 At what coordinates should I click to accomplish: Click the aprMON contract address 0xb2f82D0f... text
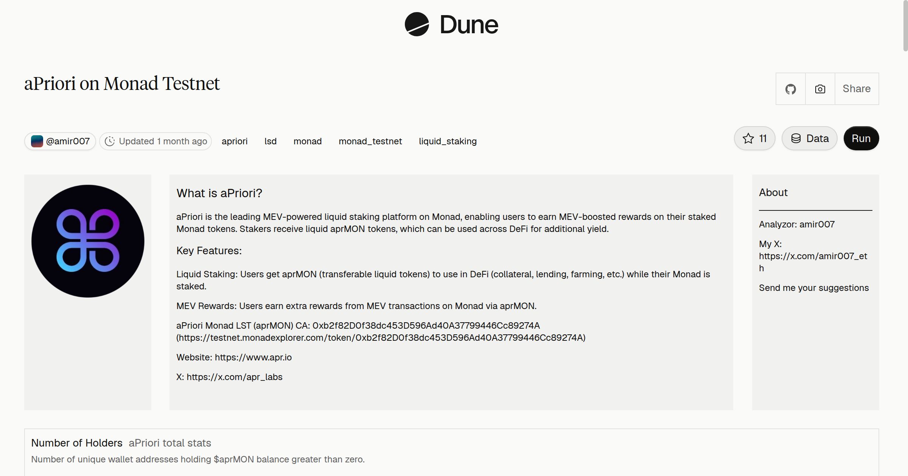point(426,326)
